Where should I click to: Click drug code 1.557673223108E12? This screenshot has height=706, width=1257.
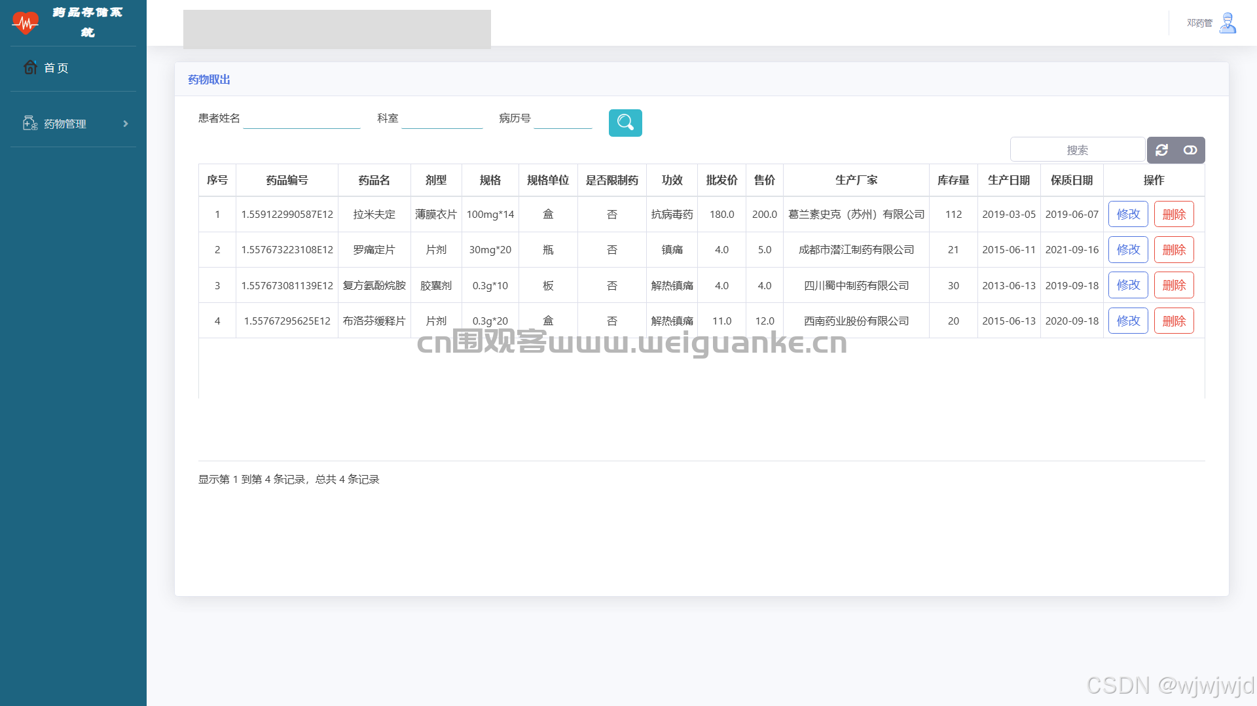tap(287, 250)
